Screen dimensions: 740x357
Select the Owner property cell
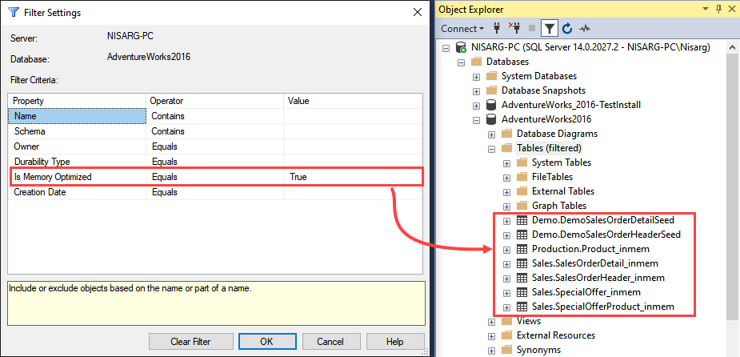pyautogui.click(x=77, y=146)
